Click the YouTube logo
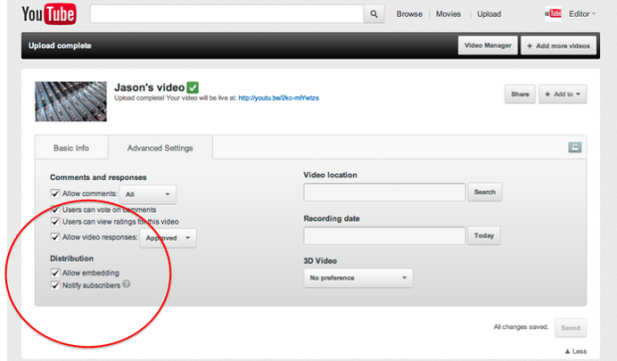This screenshot has width=617, height=361. point(49,15)
